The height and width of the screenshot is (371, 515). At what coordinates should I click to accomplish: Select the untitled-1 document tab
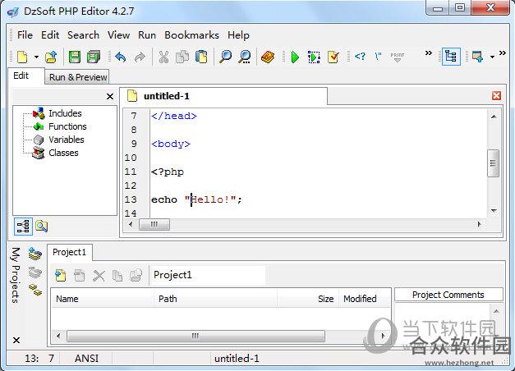(223, 96)
